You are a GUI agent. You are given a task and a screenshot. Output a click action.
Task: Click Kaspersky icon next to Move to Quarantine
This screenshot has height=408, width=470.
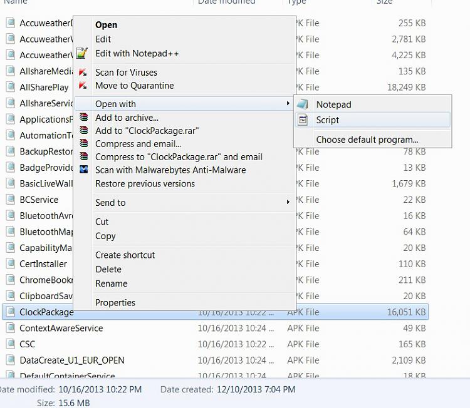point(83,86)
